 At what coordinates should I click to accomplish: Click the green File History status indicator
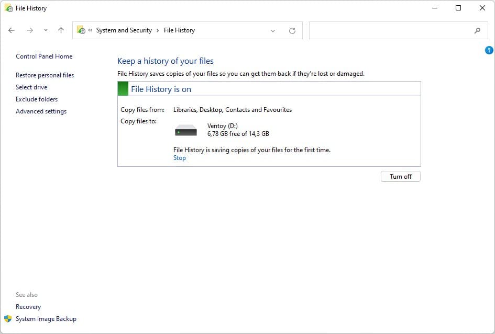pos(123,88)
